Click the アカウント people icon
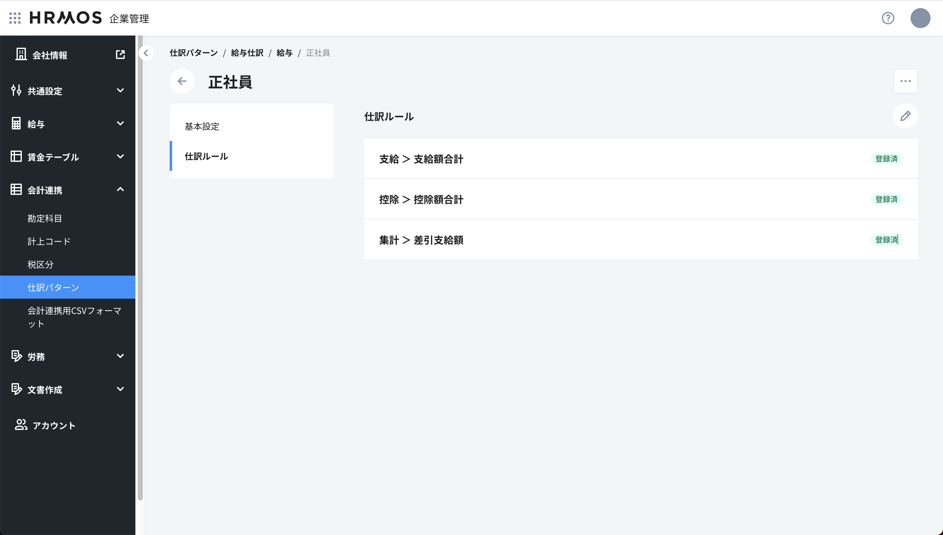Viewport: 943px width, 535px height. (21, 425)
